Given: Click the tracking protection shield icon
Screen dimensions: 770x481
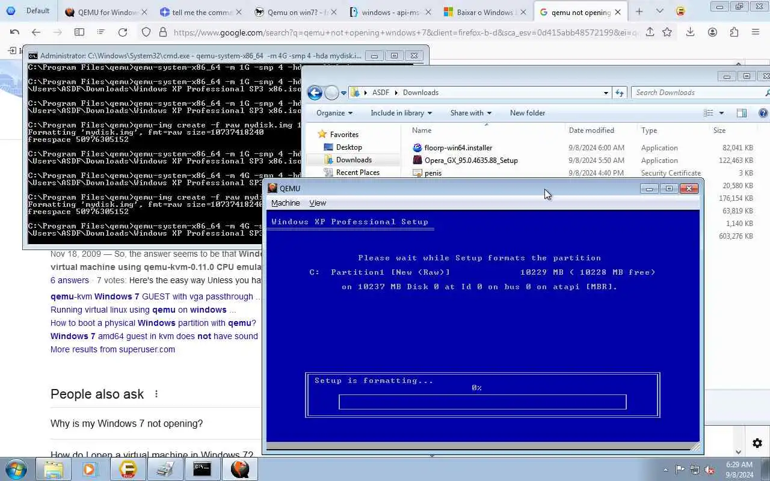Looking at the screenshot, I should 146,32.
